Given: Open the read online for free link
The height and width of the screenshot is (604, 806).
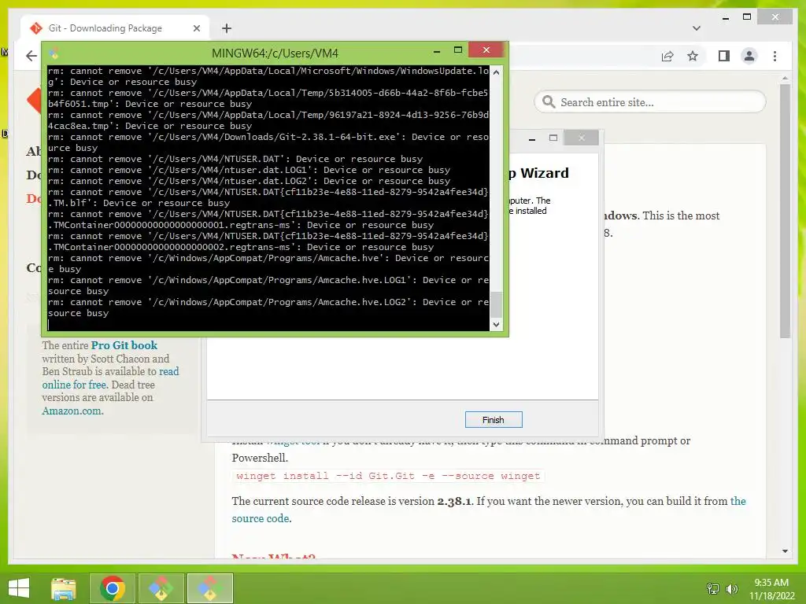Looking at the screenshot, I should (110, 378).
